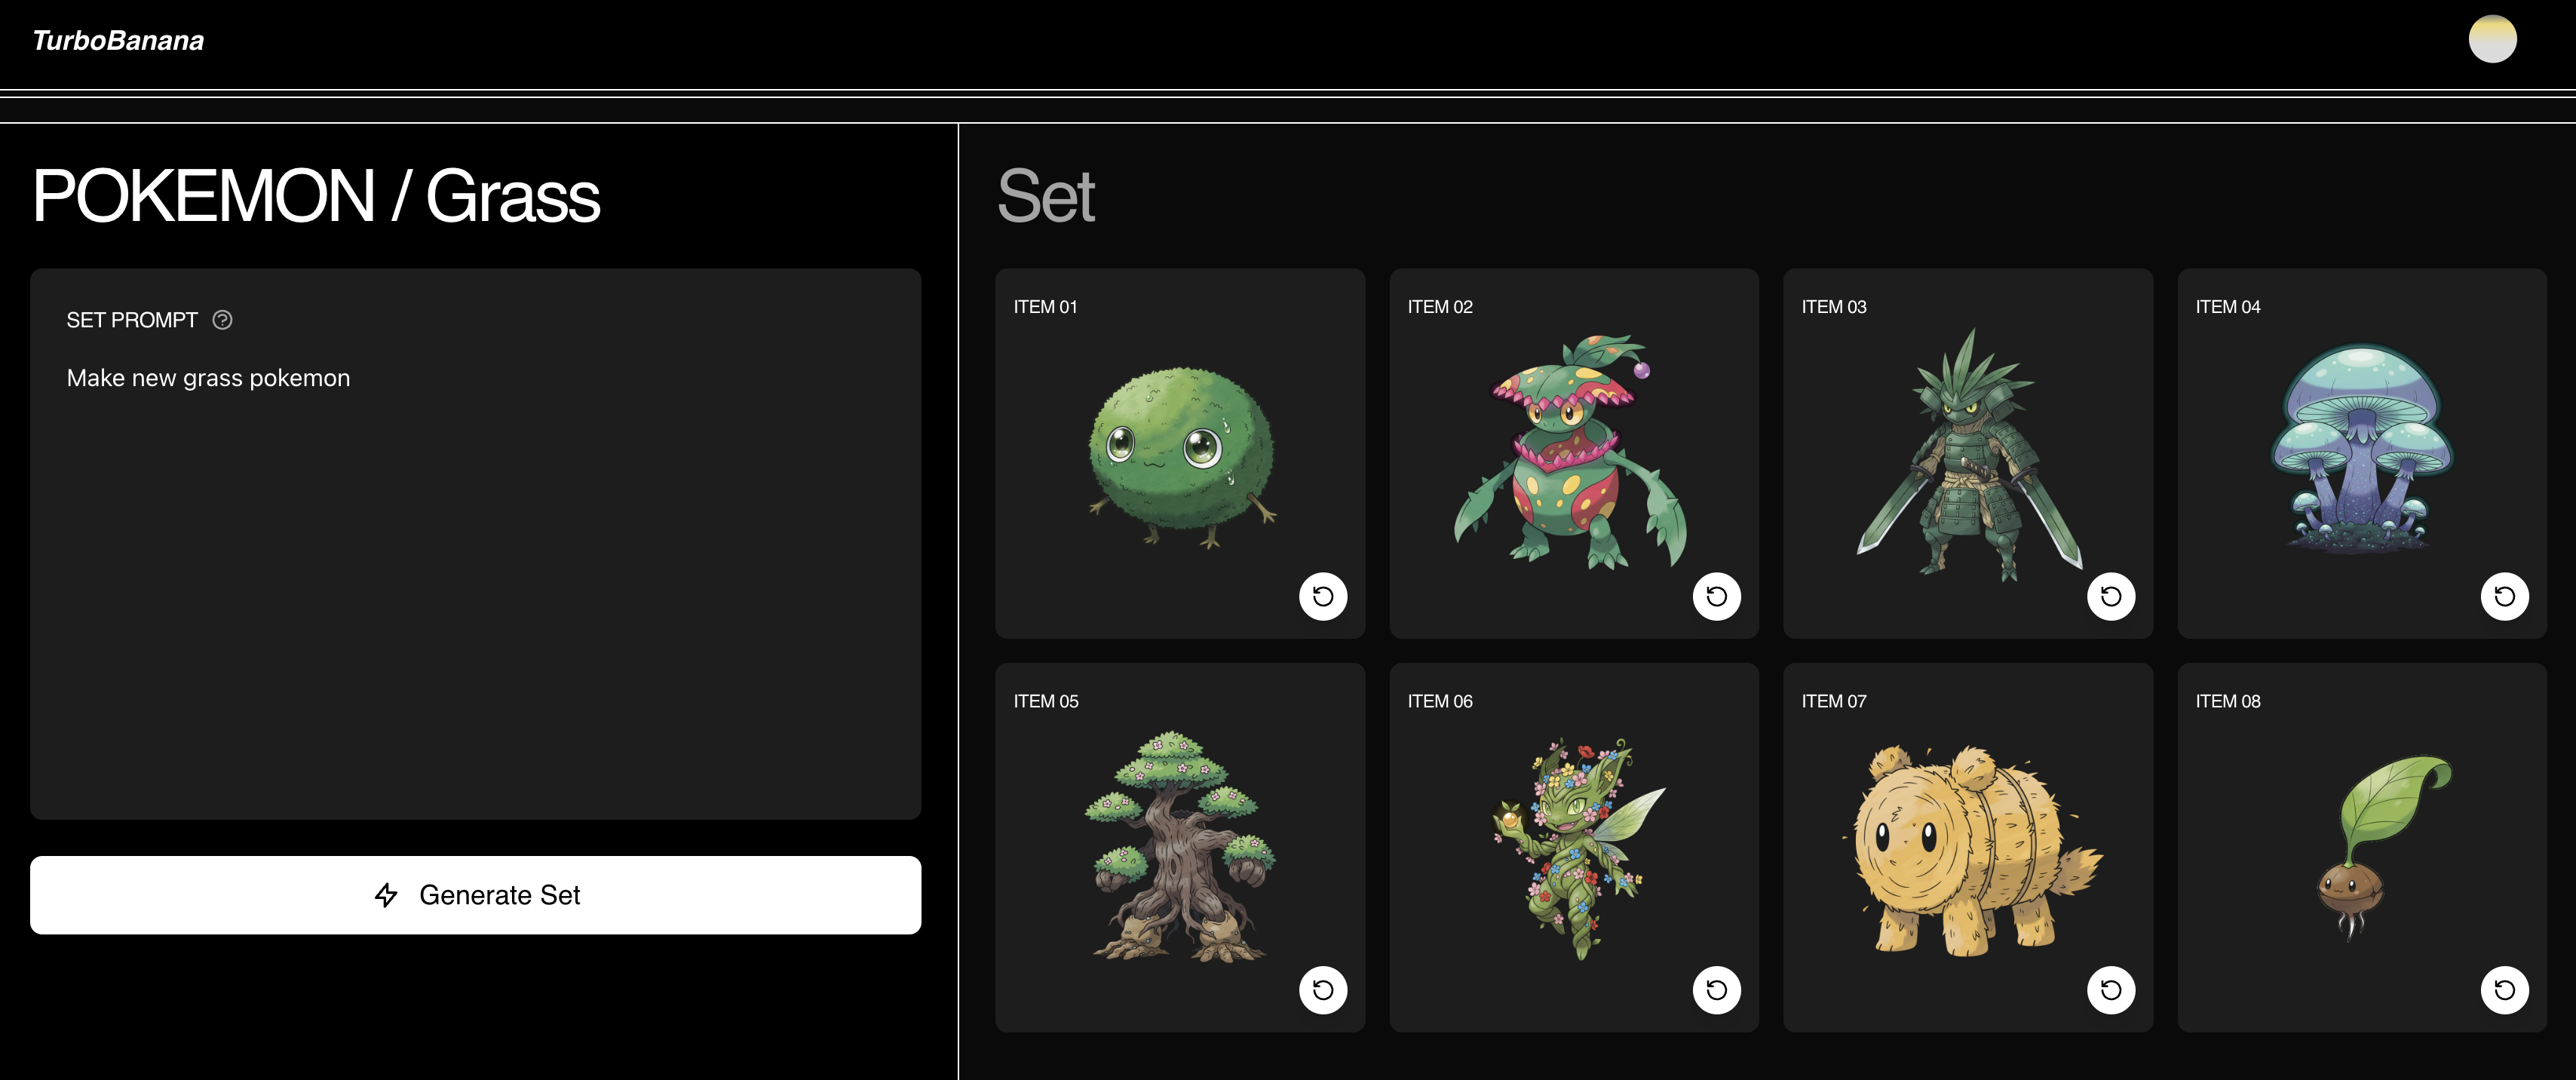Select the hay bale bear image

tap(1972, 850)
